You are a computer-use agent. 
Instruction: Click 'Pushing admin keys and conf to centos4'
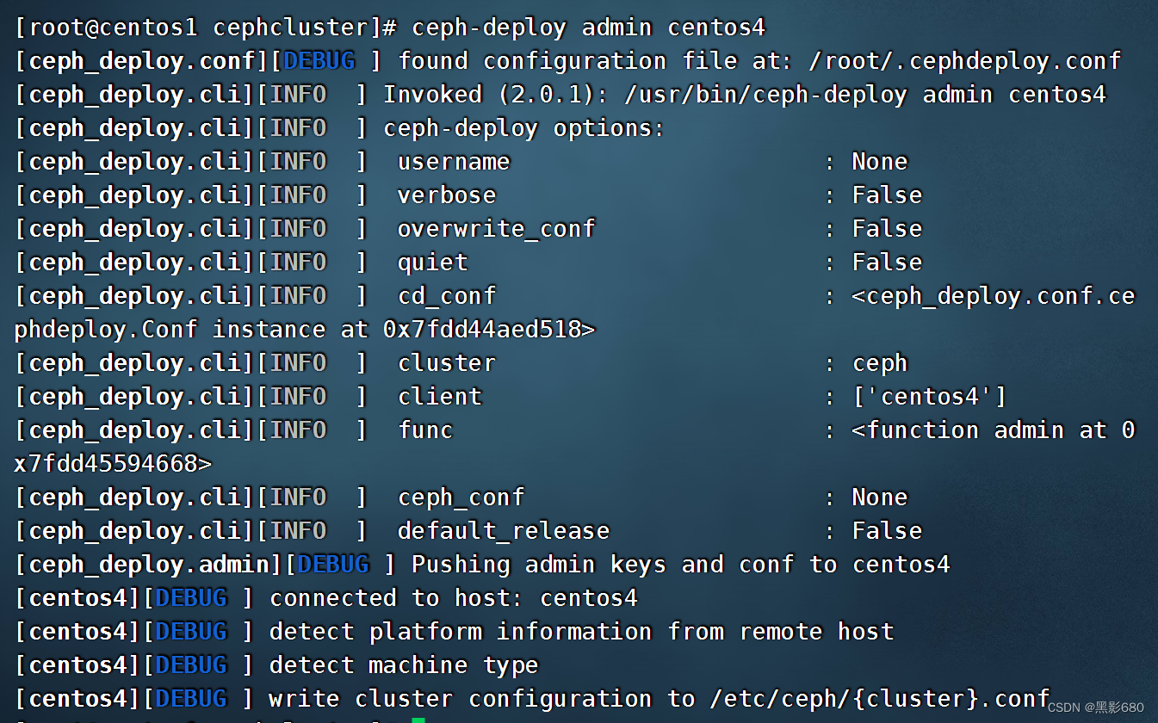coord(681,565)
